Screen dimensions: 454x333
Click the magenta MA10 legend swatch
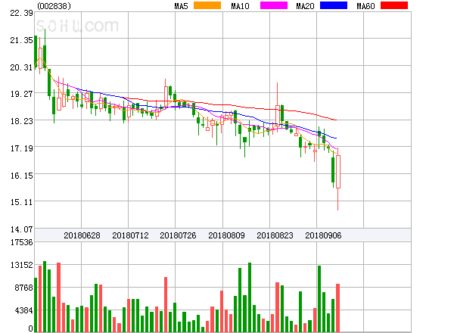pyautogui.click(x=274, y=5)
